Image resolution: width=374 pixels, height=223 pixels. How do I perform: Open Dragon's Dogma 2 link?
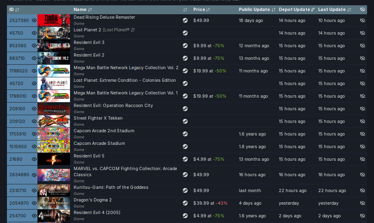[x=92, y=200]
